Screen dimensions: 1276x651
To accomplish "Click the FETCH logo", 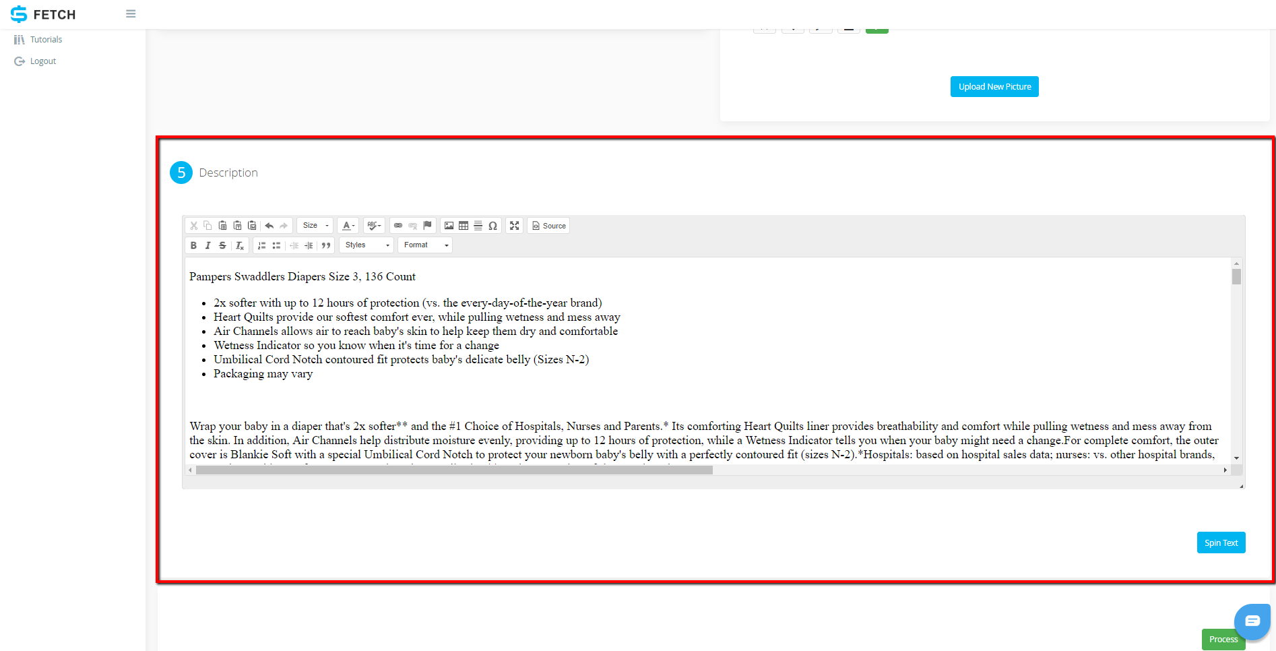I will click(x=43, y=14).
